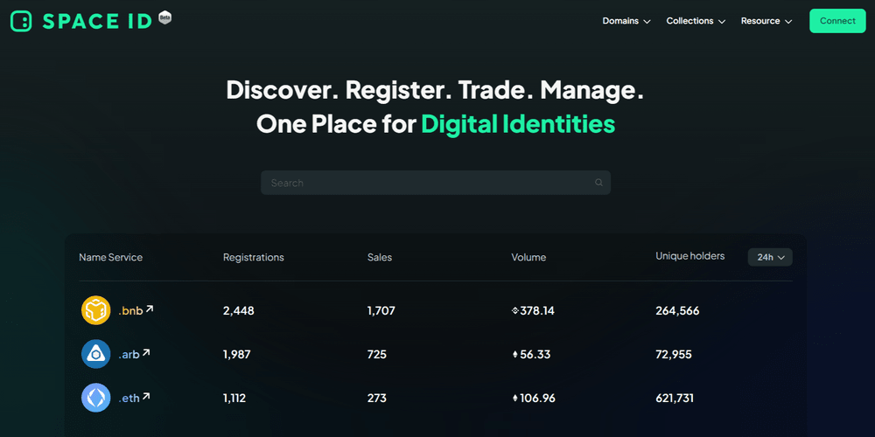The height and width of the screenshot is (437, 875).
Task: Click the .bnb coin icon
Action: 96,310
